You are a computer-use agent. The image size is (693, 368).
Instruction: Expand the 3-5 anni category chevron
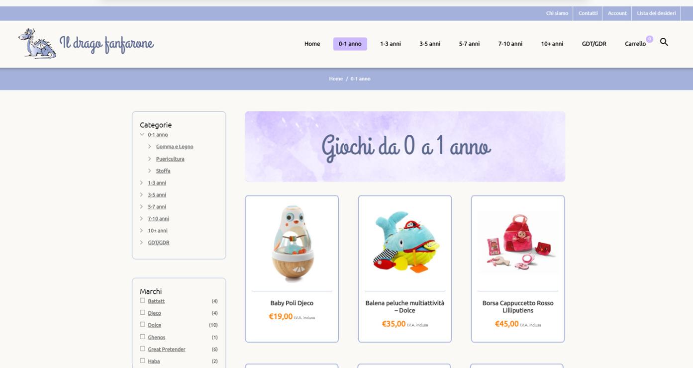142,194
